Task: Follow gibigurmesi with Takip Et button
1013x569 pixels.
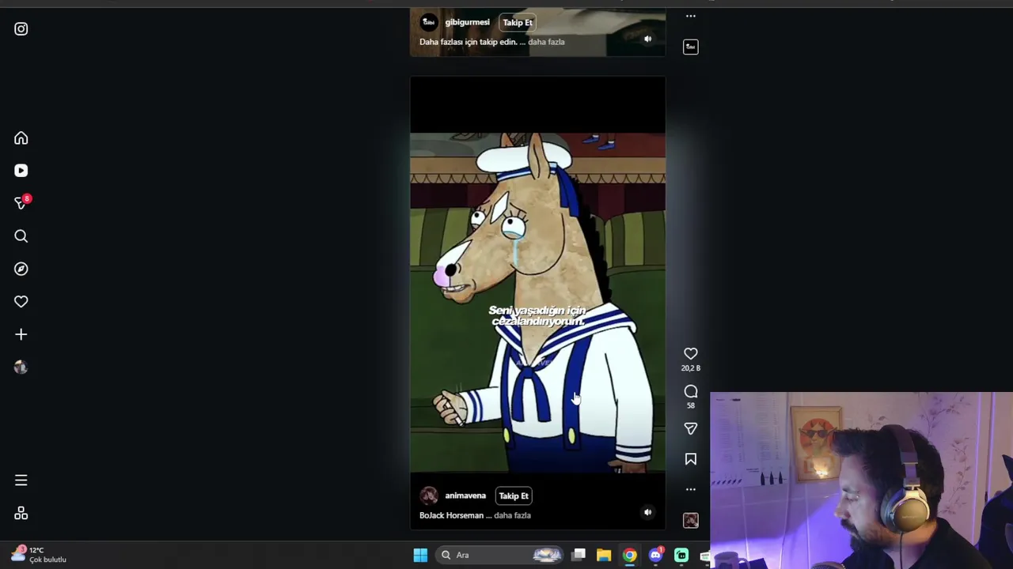Action: pyautogui.click(x=518, y=23)
